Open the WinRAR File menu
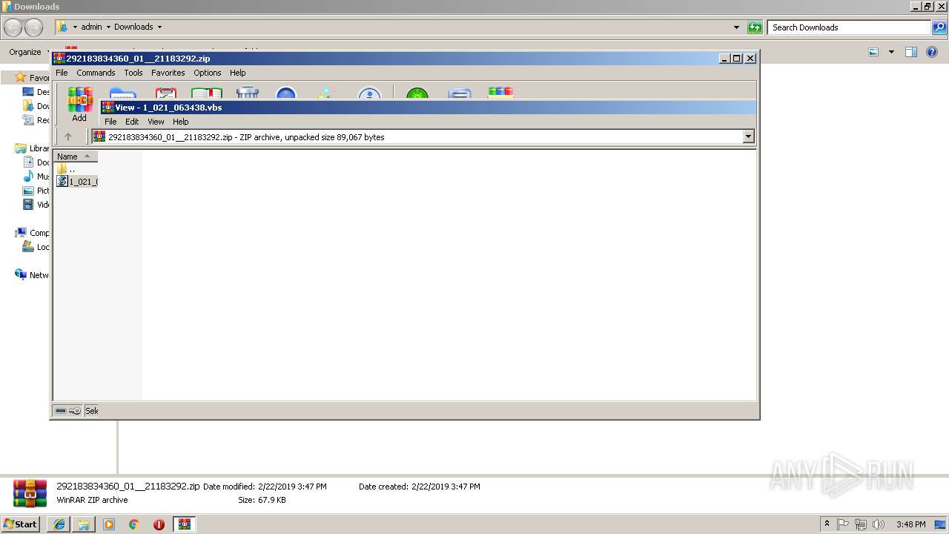The height and width of the screenshot is (534, 949). click(x=62, y=73)
